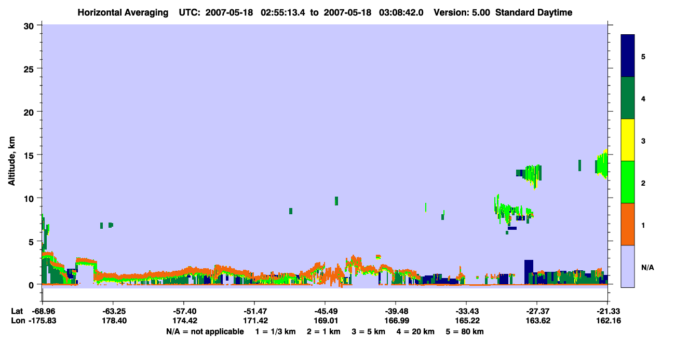The height and width of the screenshot is (346, 675).
Task: Click the yellow colorbar segment labeled 3
Action: (x=628, y=140)
